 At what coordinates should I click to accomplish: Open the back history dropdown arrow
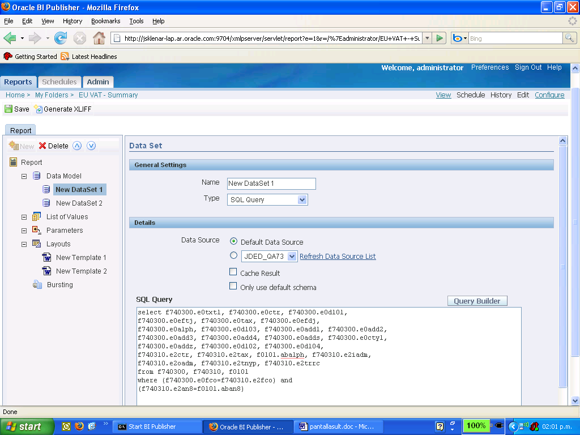point(22,38)
